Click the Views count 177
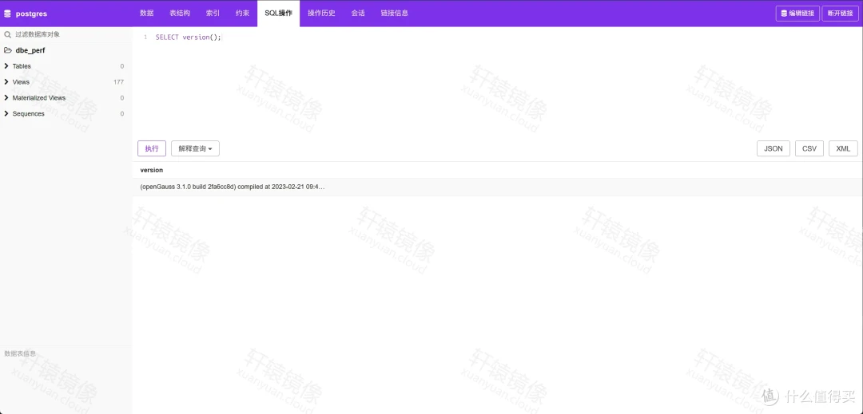 point(118,82)
